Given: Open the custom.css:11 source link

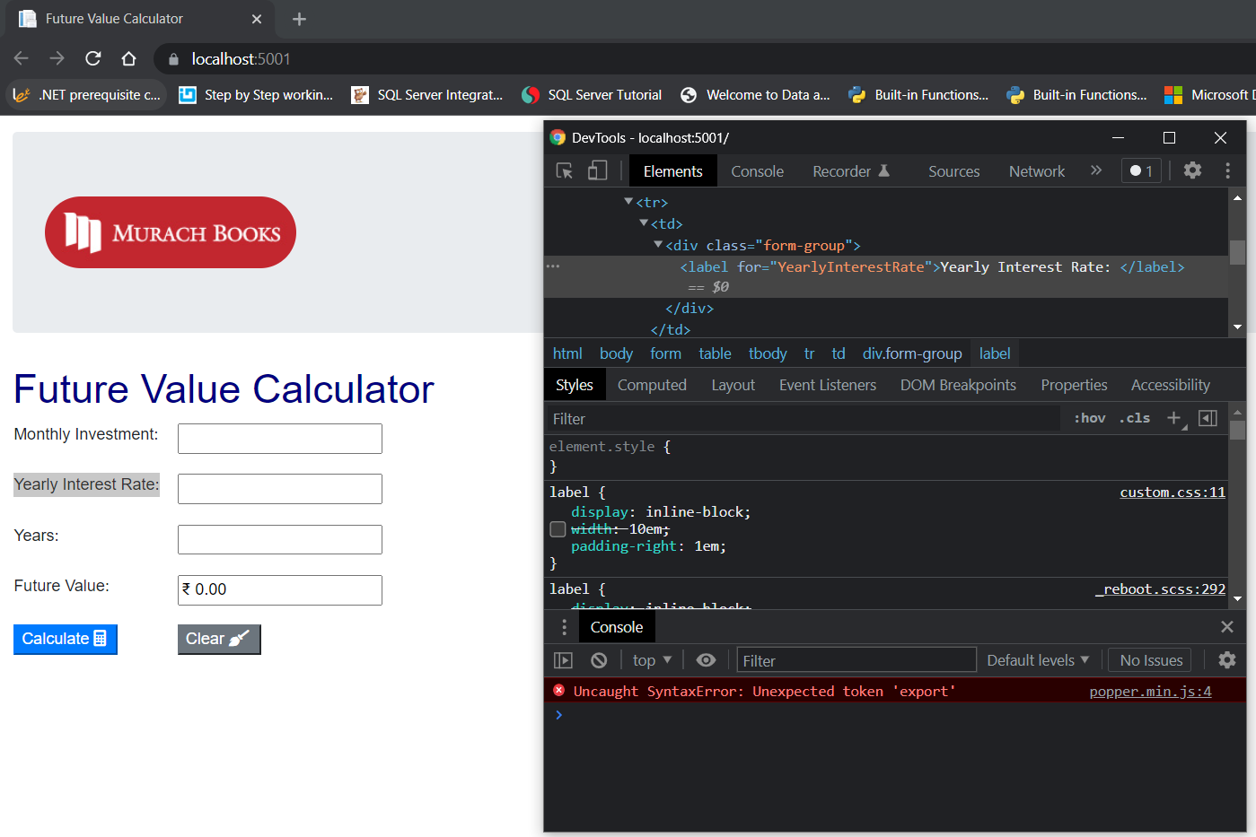Looking at the screenshot, I should click(x=1173, y=493).
